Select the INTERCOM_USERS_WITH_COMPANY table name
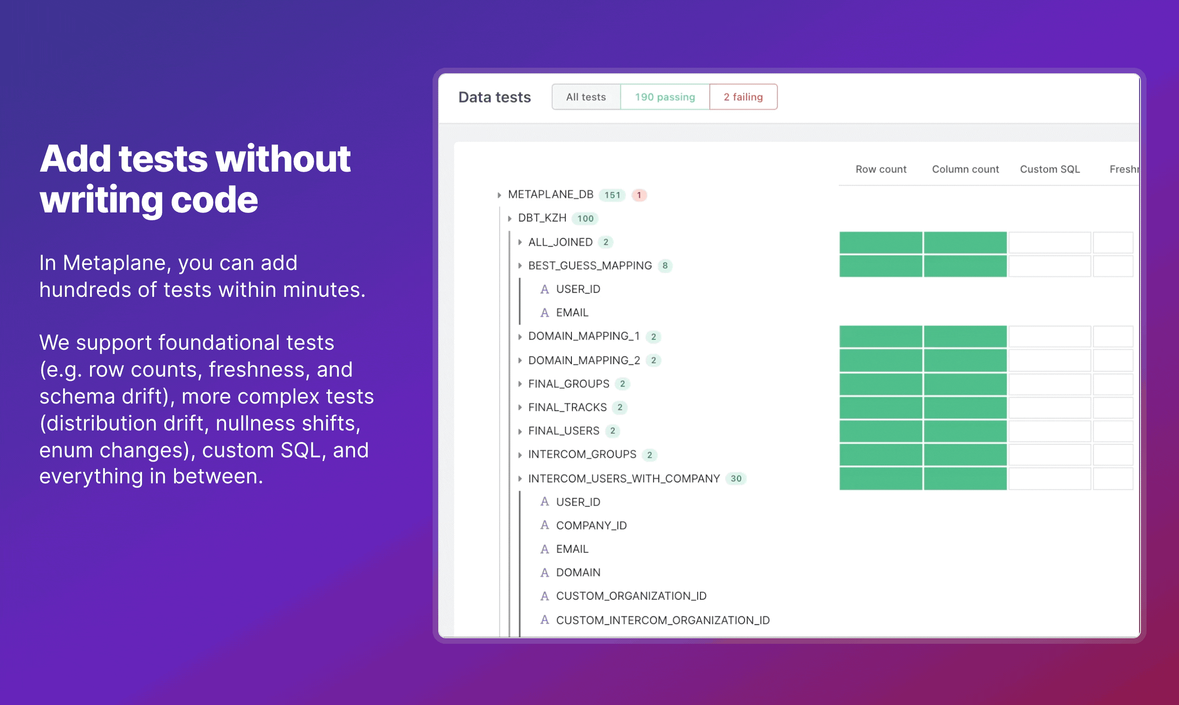The image size is (1179, 705). pyautogui.click(x=624, y=478)
